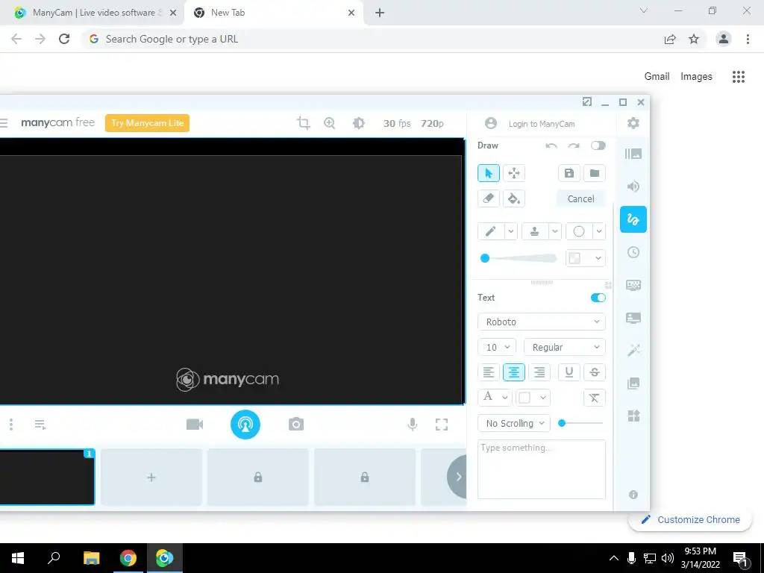Image resolution: width=764 pixels, height=573 pixels.
Task: Open the widgets sidebar panel
Action: 633,416
